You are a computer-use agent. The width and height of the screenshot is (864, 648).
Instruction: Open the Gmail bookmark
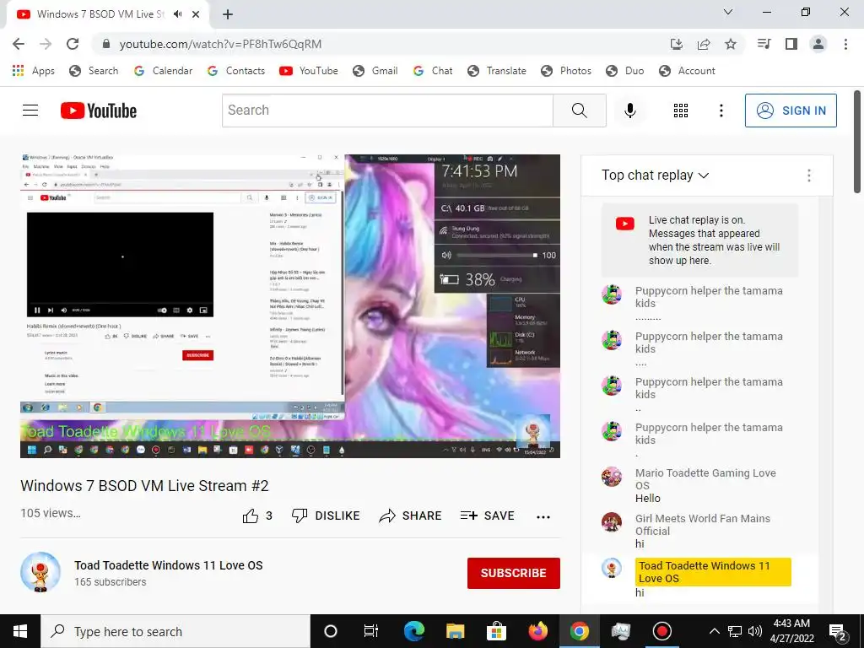pos(375,71)
